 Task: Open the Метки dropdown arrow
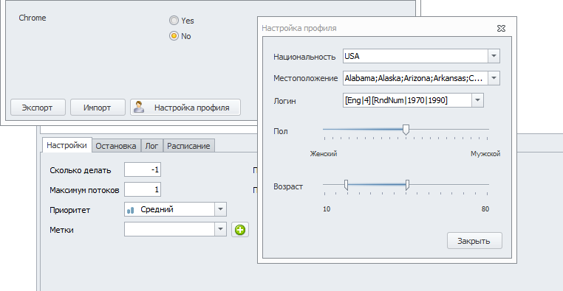pos(220,229)
